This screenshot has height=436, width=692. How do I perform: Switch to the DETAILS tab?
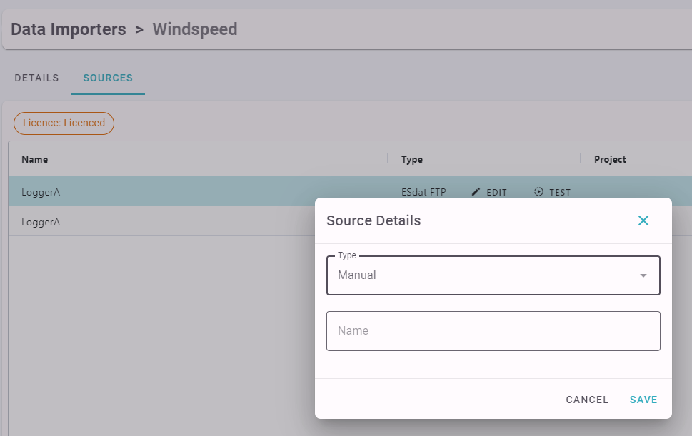(36, 78)
